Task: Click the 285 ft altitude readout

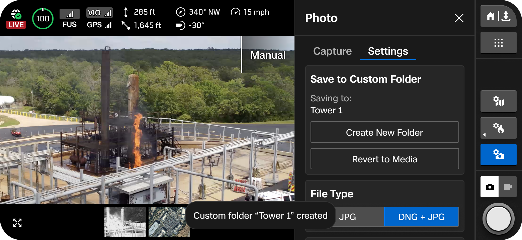Action: click(x=140, y=12)
